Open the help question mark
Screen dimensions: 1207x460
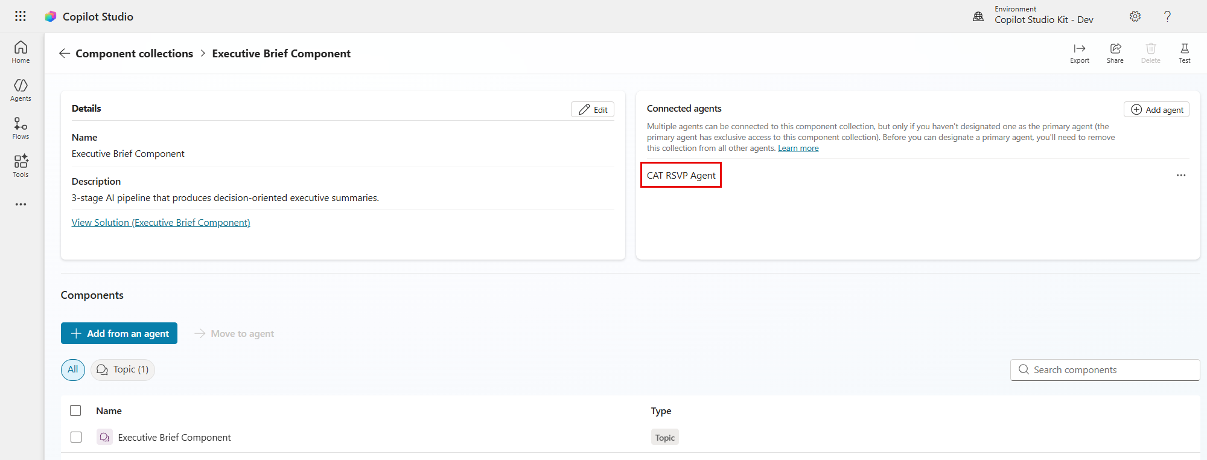pos(1168,16)
